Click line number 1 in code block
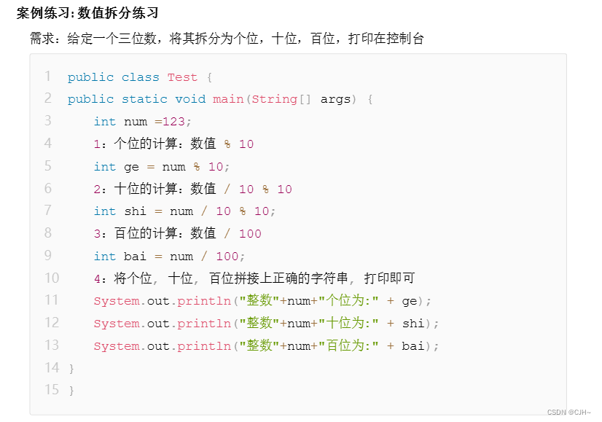602x422 pixels. (x=47, y=76)
